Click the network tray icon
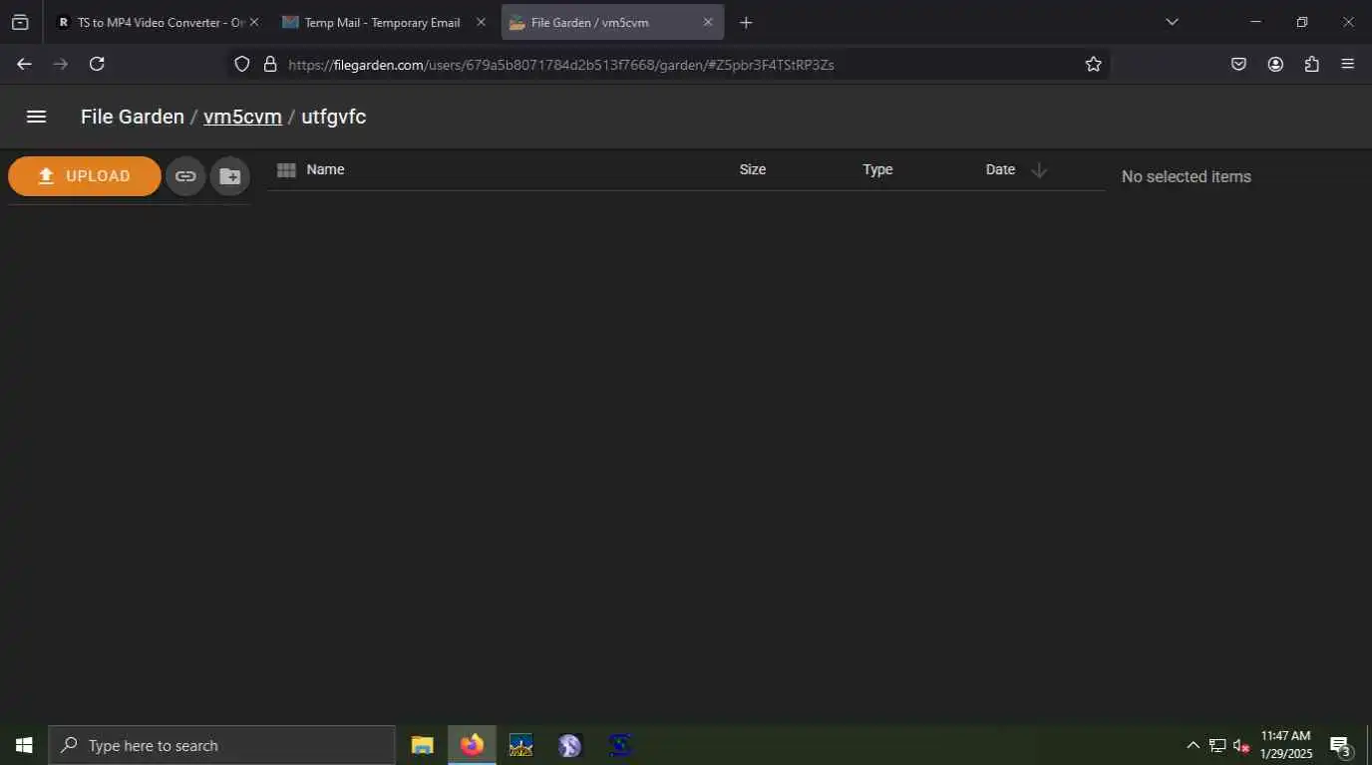The image size is (1372, 765). pos(1217,745)
